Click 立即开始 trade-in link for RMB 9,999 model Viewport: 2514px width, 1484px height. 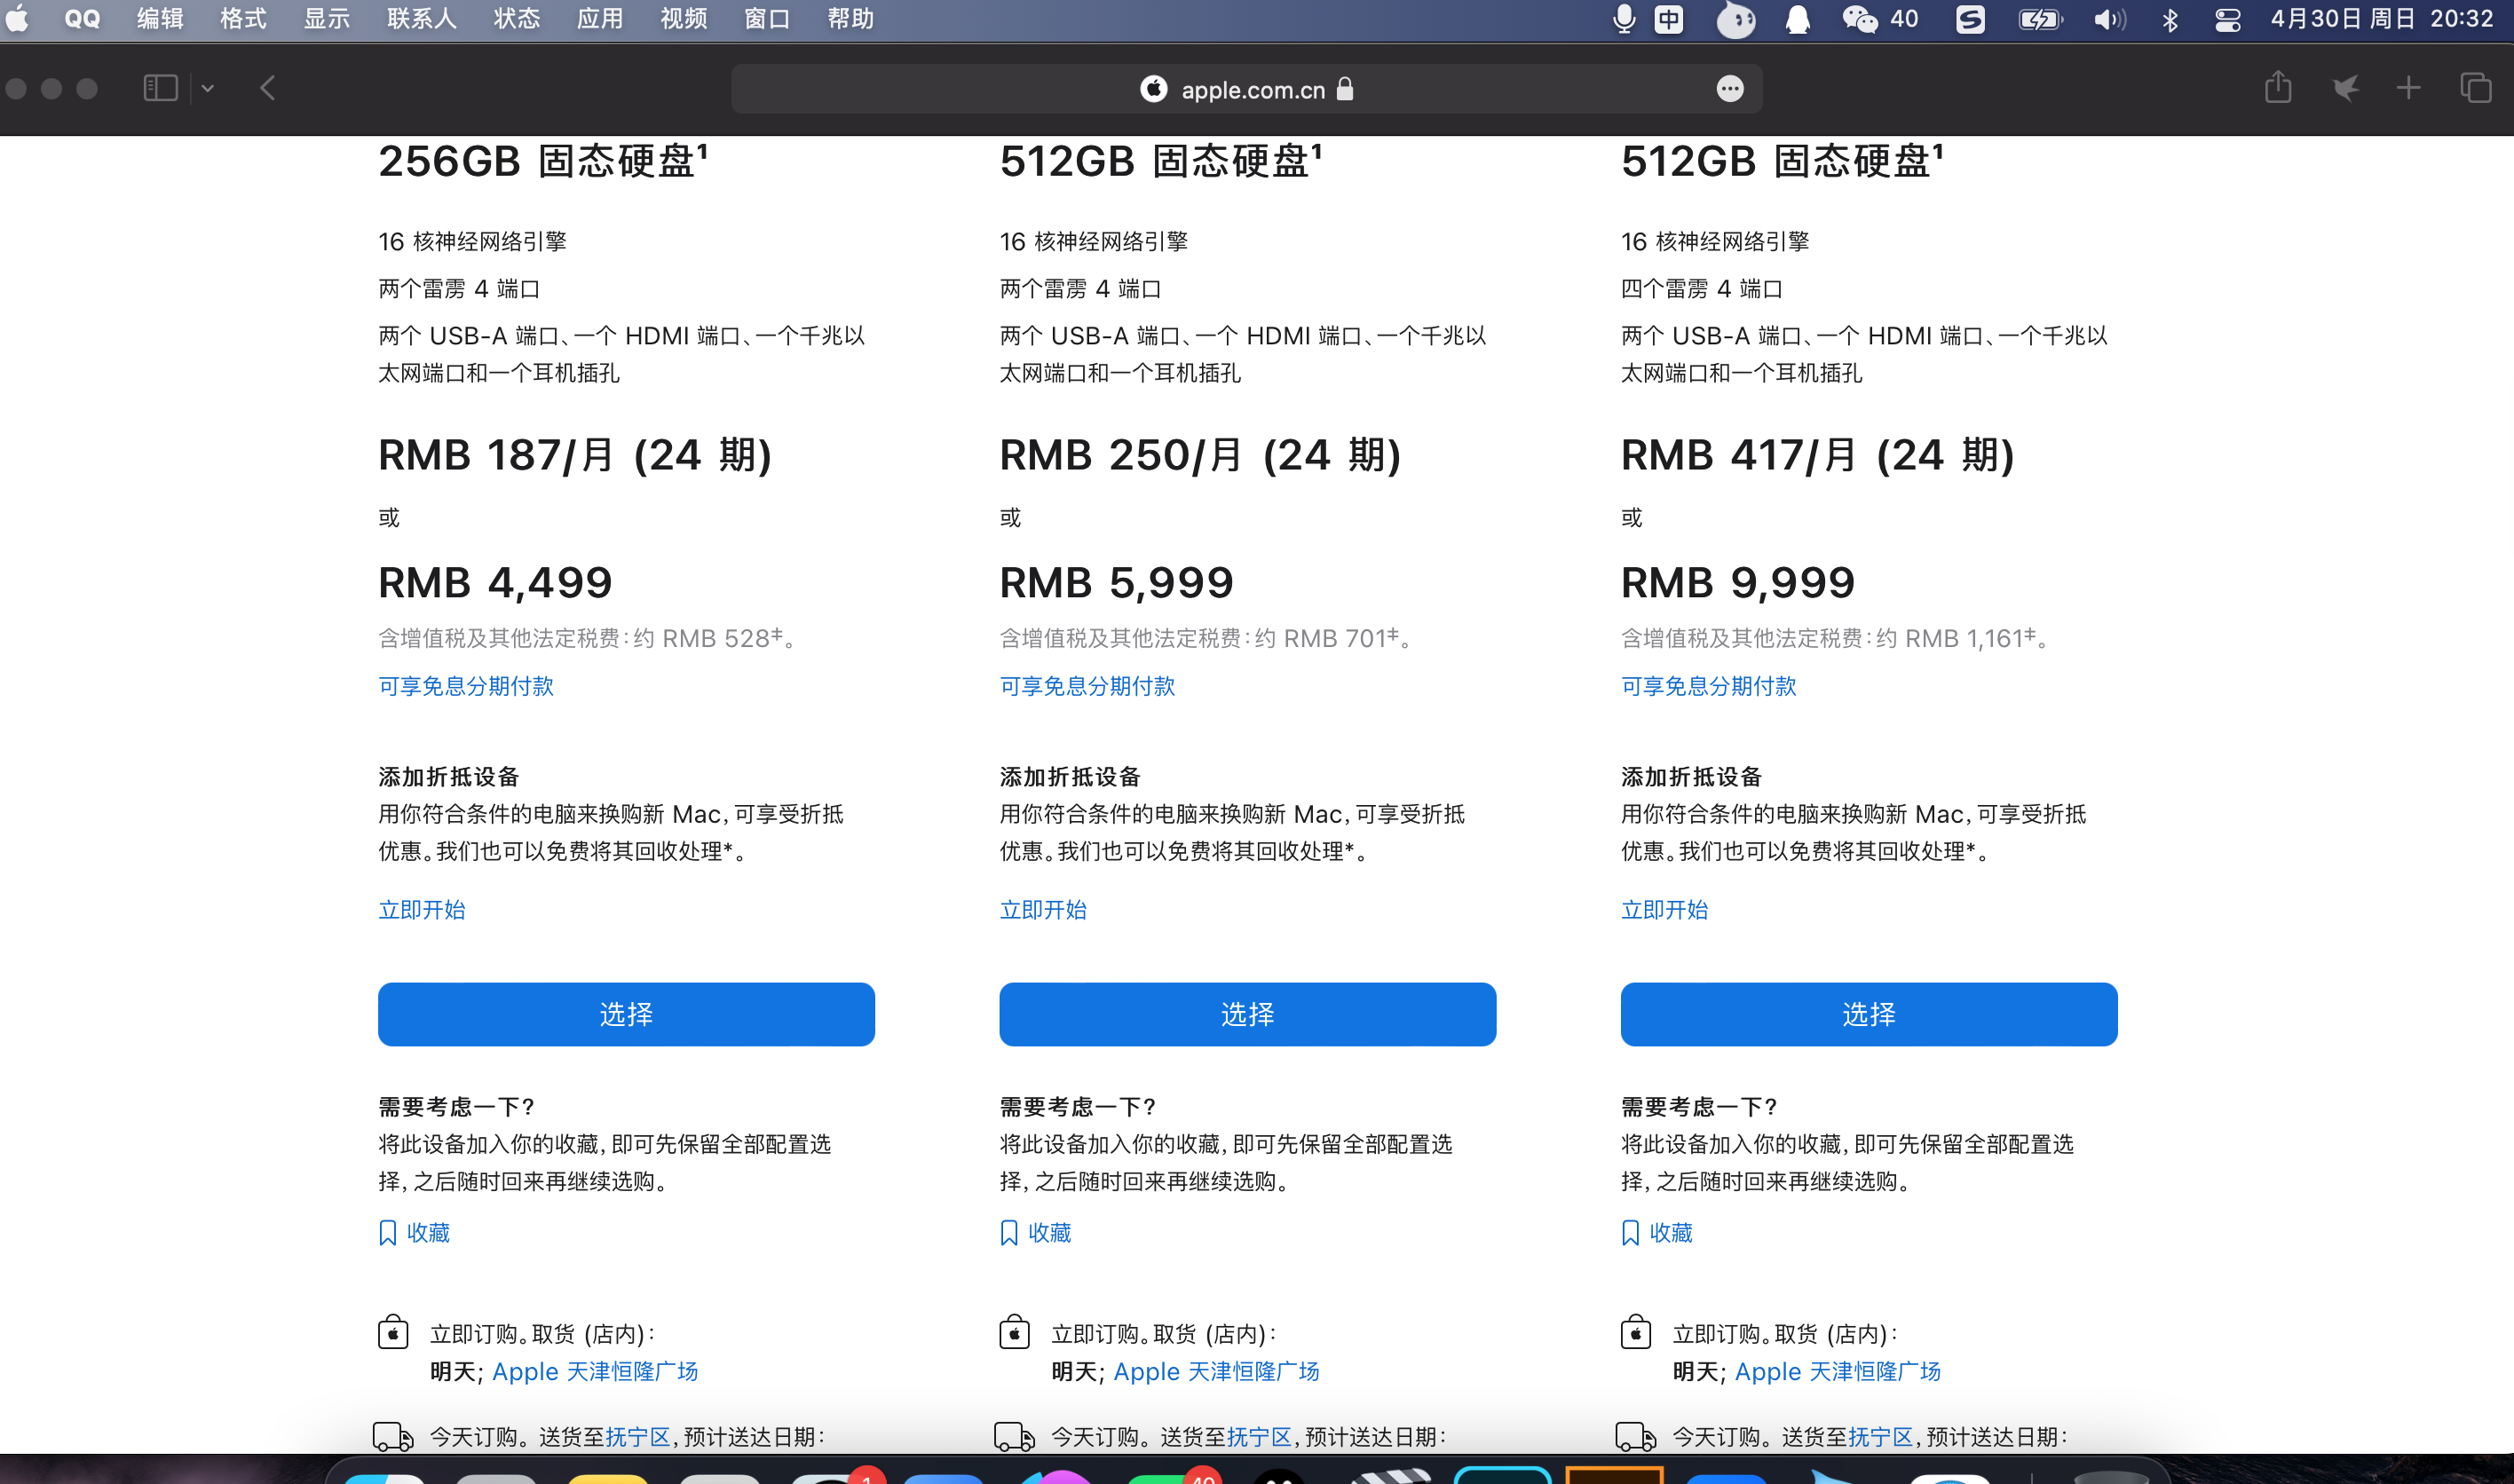pyautogui.click(x=1665, y=910)
